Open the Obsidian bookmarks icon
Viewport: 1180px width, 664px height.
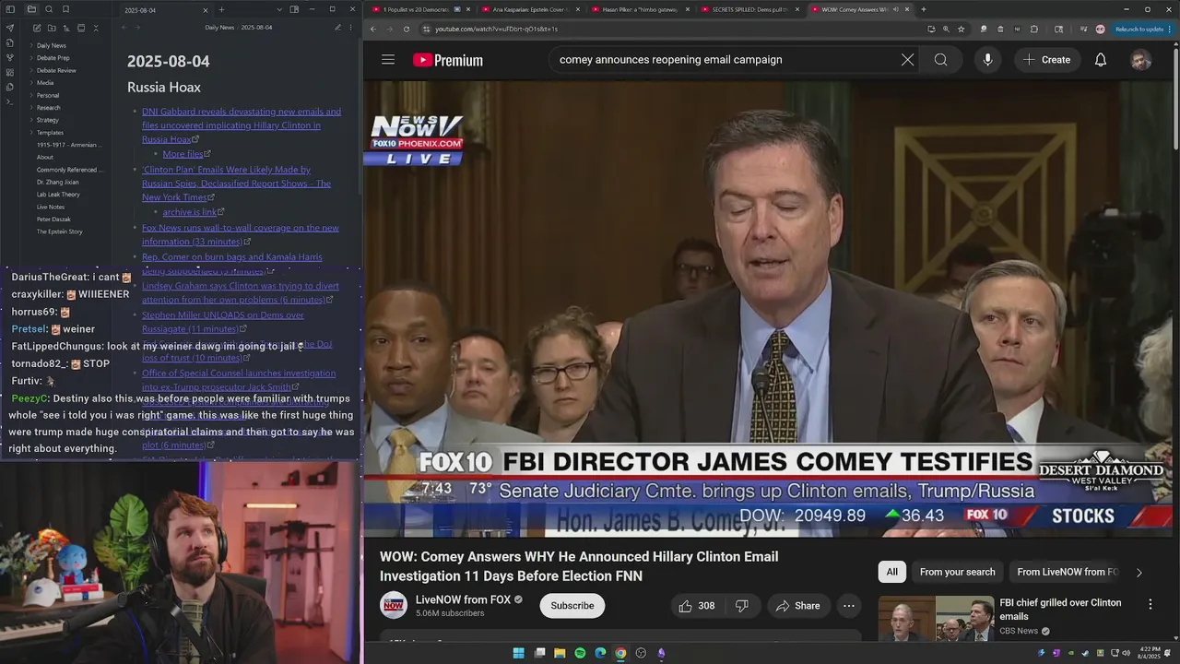(x=65, y=9)
